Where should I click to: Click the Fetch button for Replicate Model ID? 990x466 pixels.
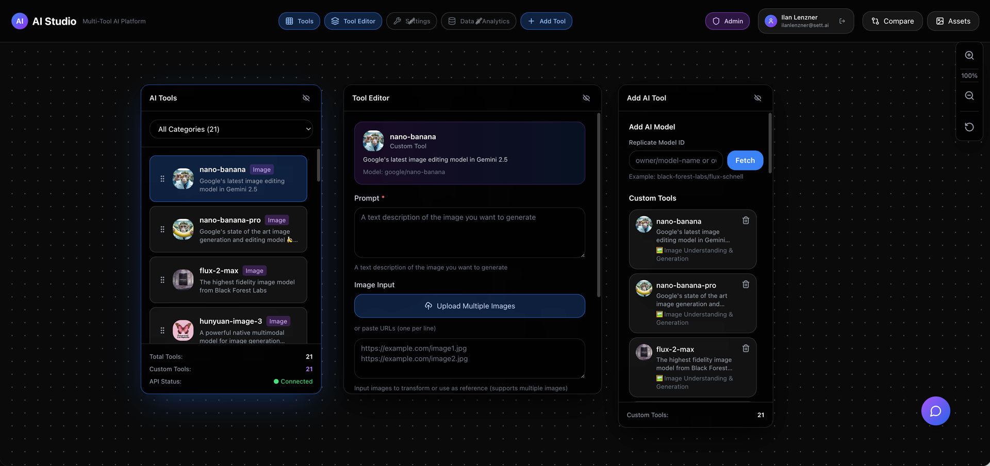(745, 160)
